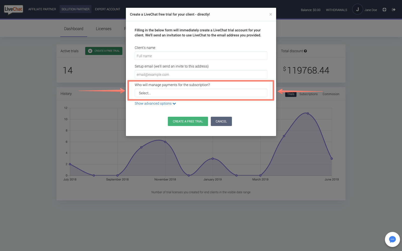The image size is (402, 251).
Task: Close the free trial dialog
Action: (x=271, y=14)
